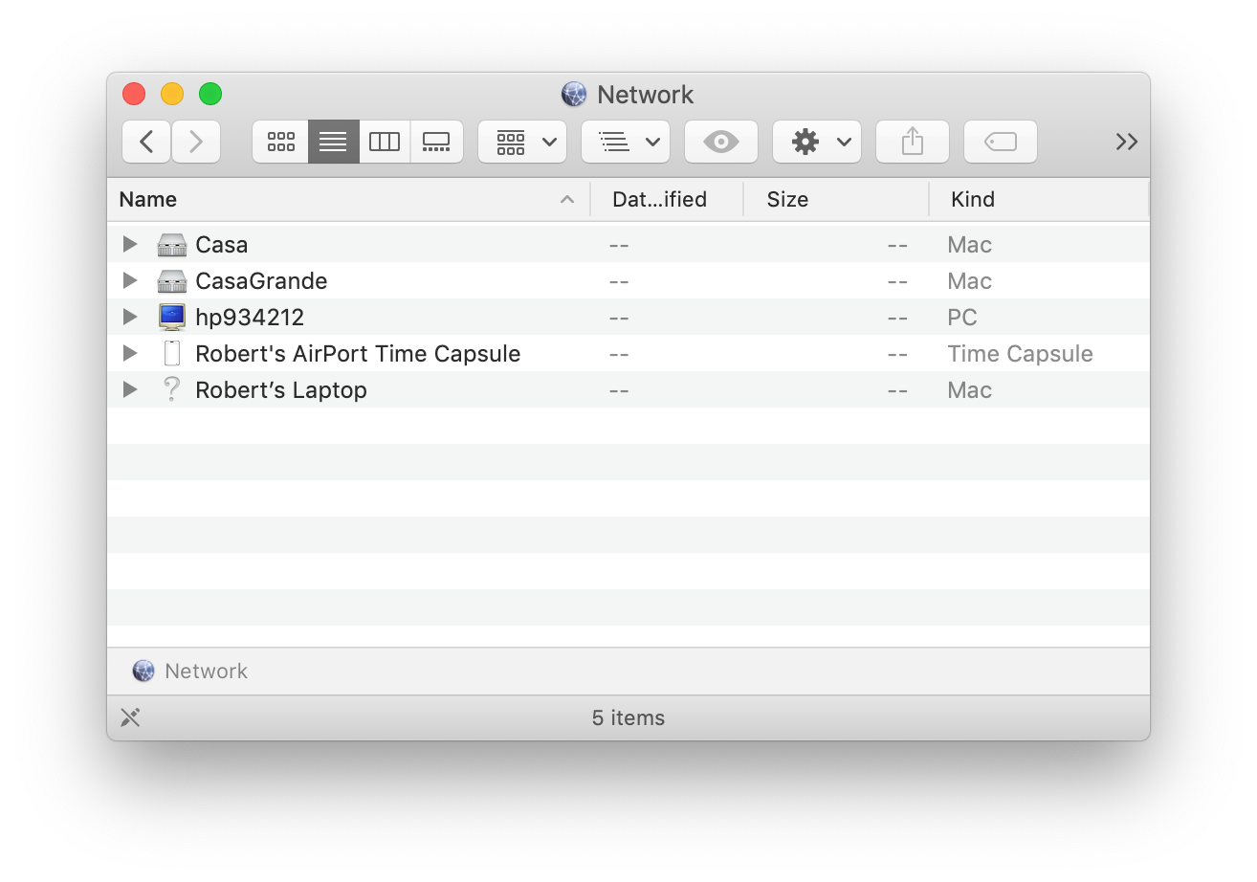Image resolution: width=1257 pixels, height=882 pixels.
Task: Switch to list view
Action: tap(333, 142)
